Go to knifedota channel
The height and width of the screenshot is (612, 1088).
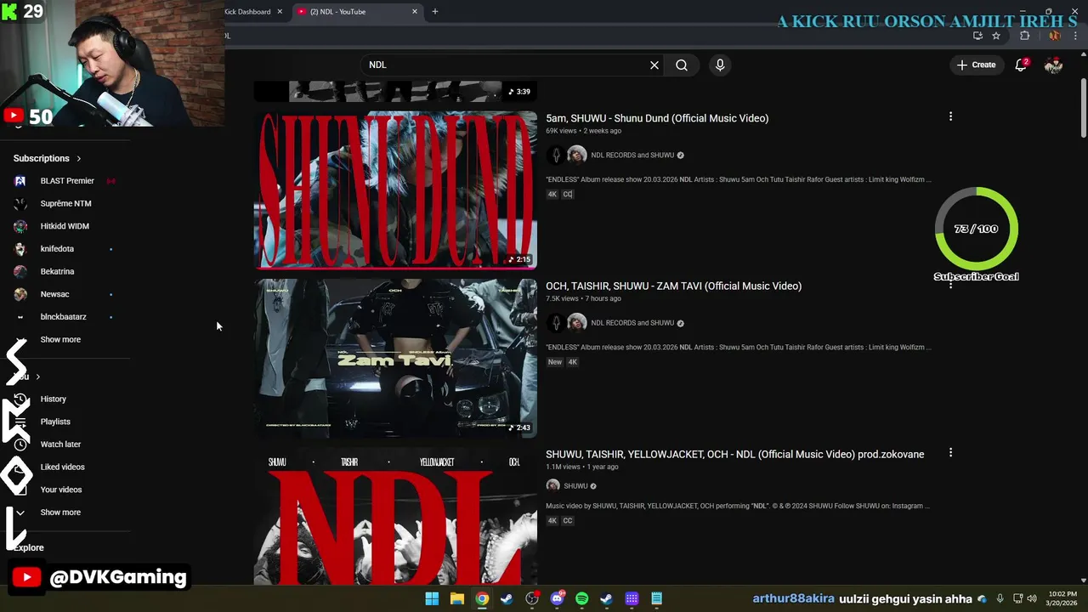[x=57, y=248]
